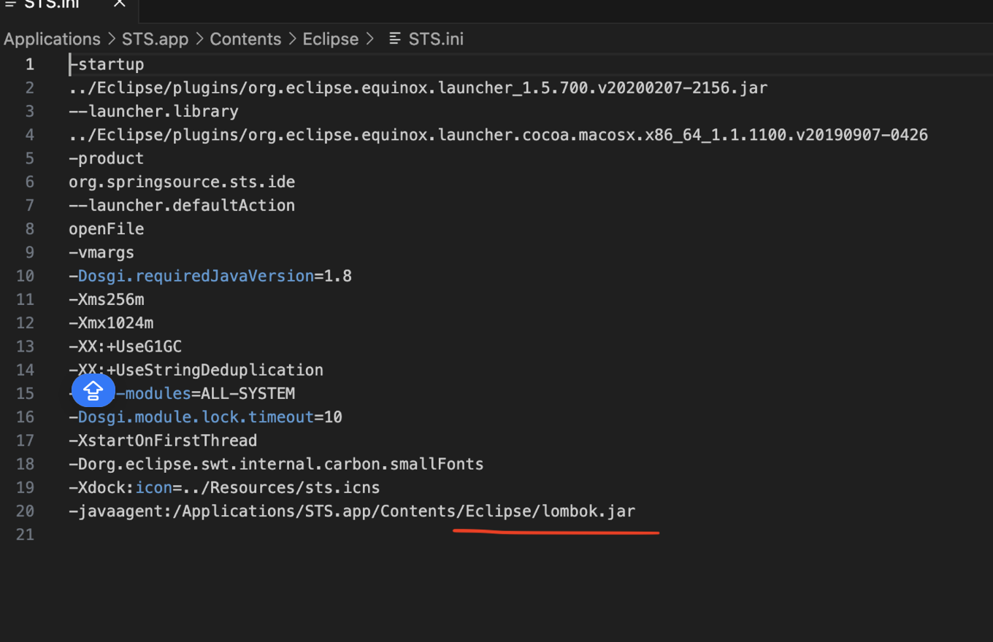Click the carbon.smallFonts line
Image resolution: width=993 pixels, height=642 pixels.
pos(276,464)
